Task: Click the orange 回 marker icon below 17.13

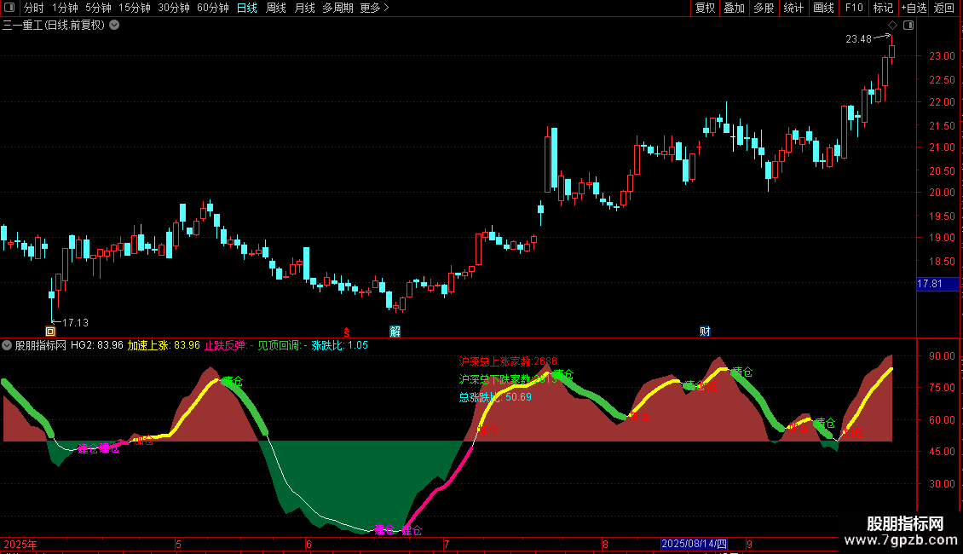Action: 50,332
